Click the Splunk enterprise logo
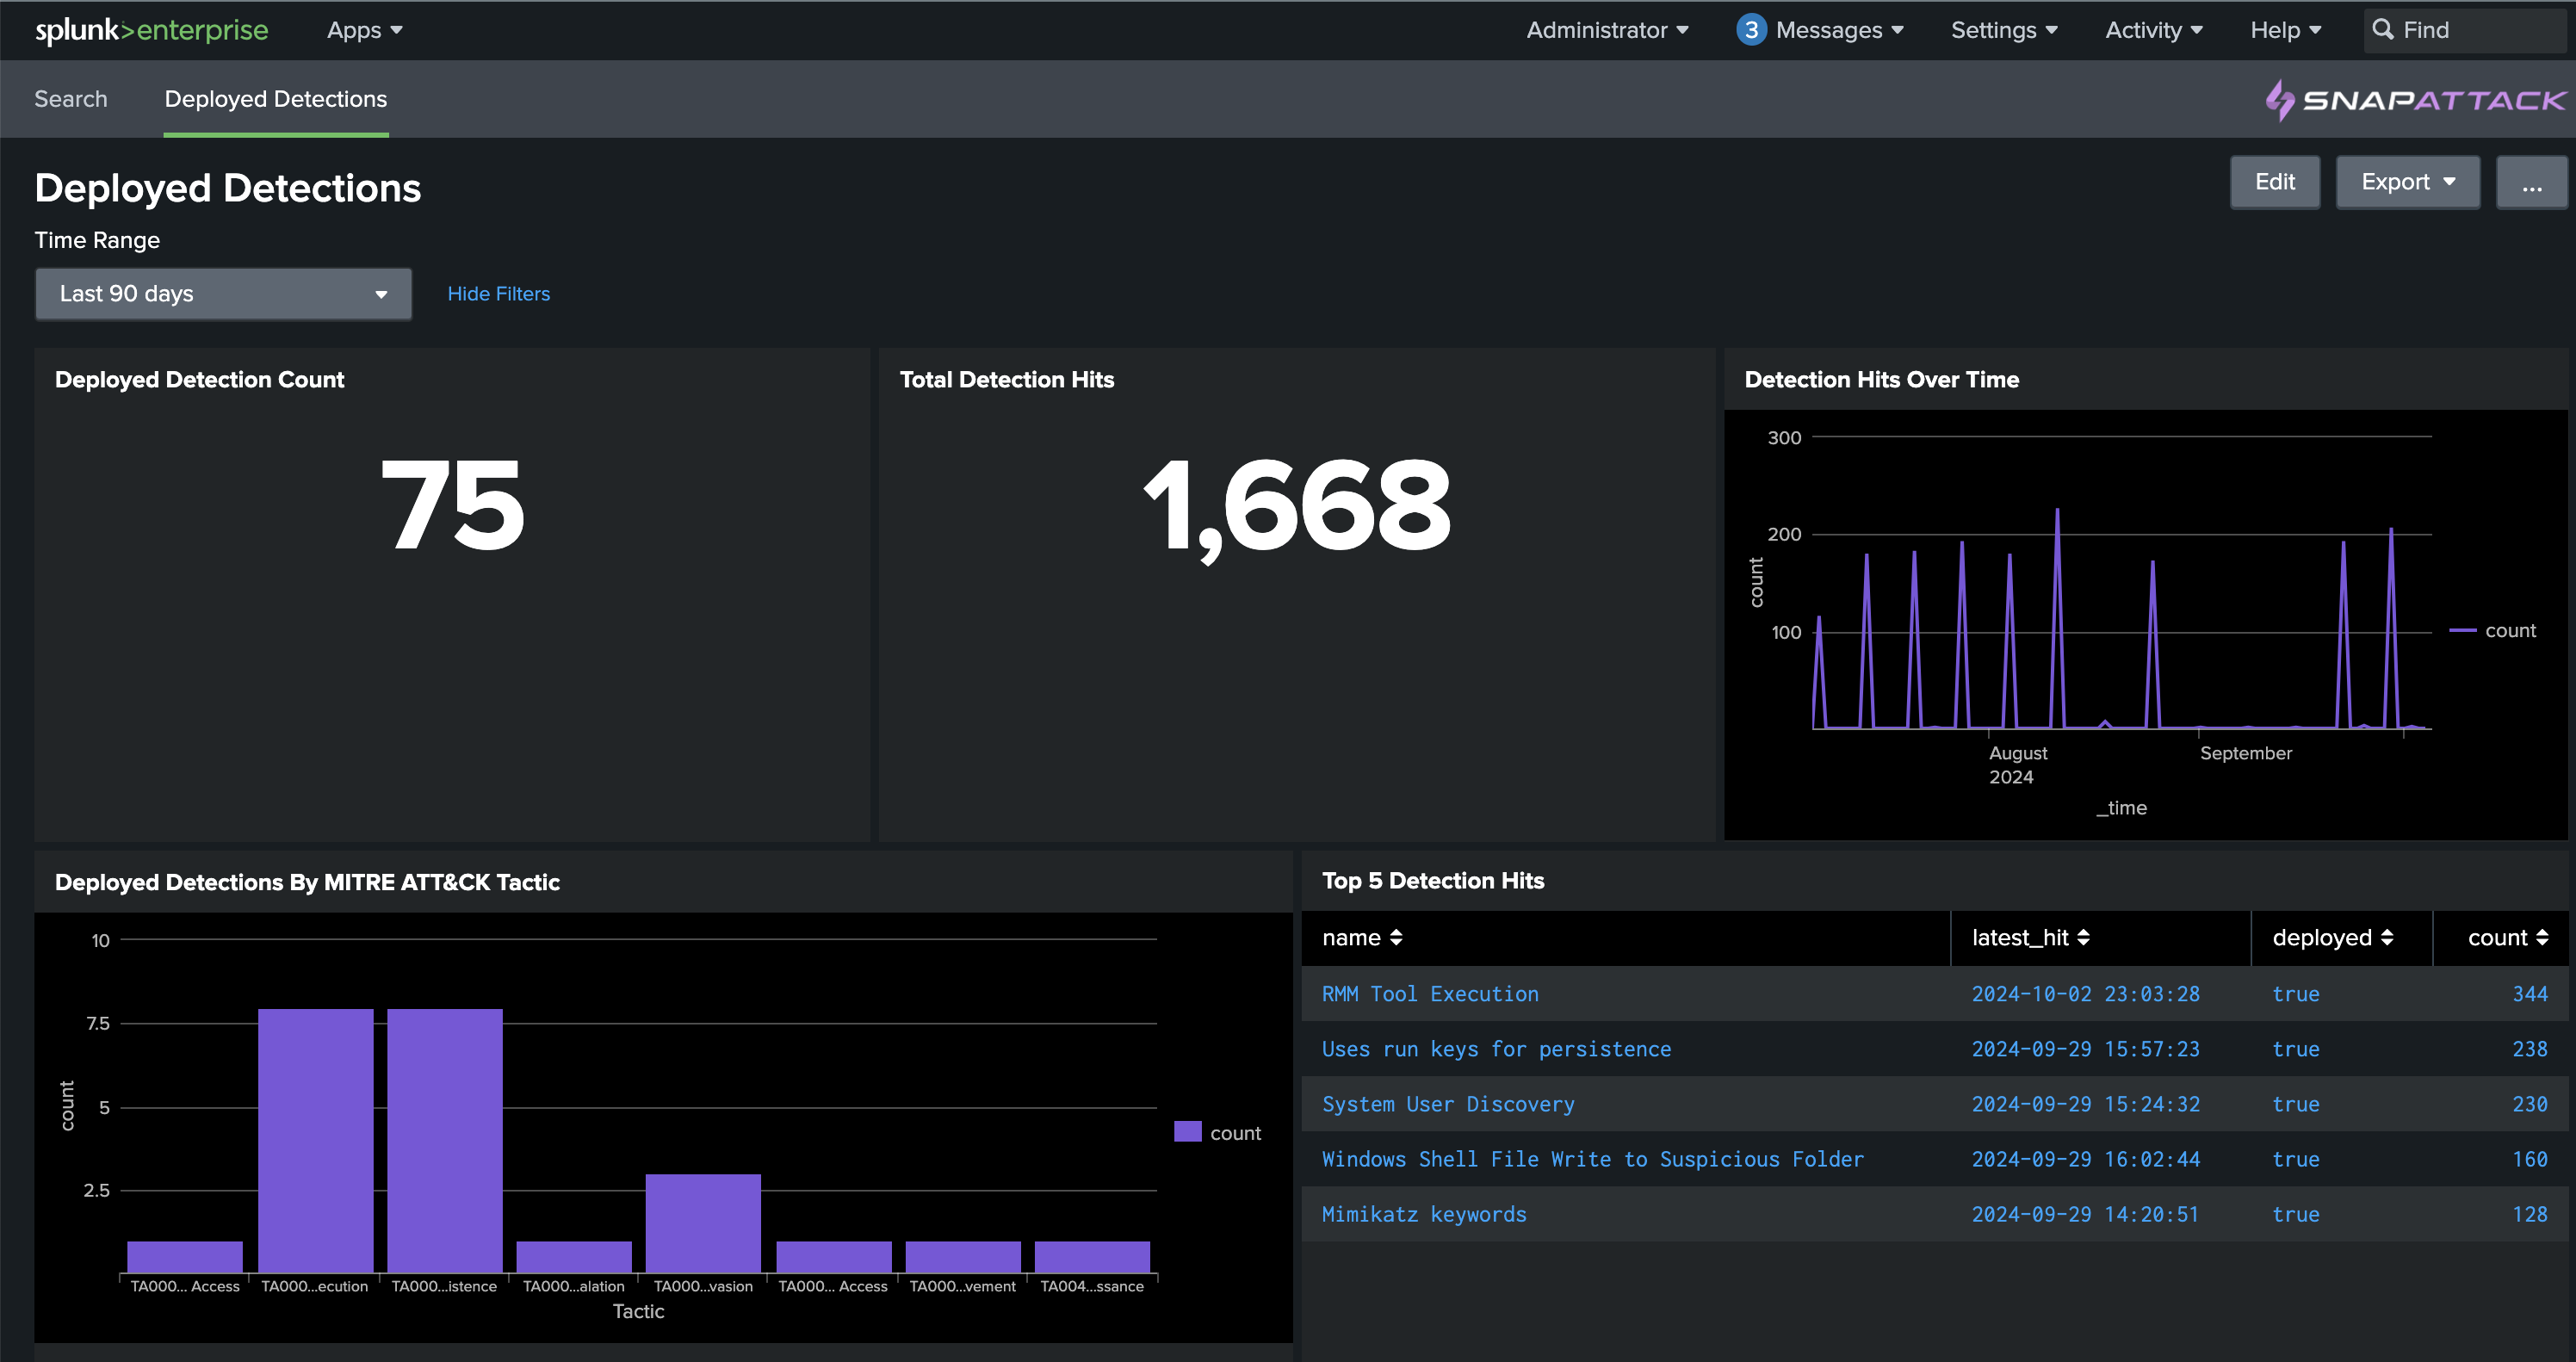This screenshot has width=2576, height=1362. 151,30
